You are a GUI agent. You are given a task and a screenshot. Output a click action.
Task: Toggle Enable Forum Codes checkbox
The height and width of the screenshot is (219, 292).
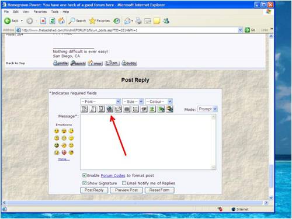click(84, 175)
